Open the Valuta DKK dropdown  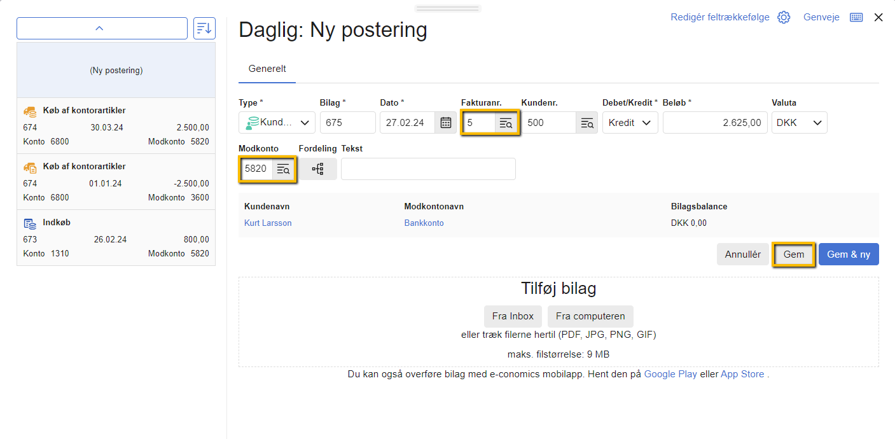[x=799, y=123]
